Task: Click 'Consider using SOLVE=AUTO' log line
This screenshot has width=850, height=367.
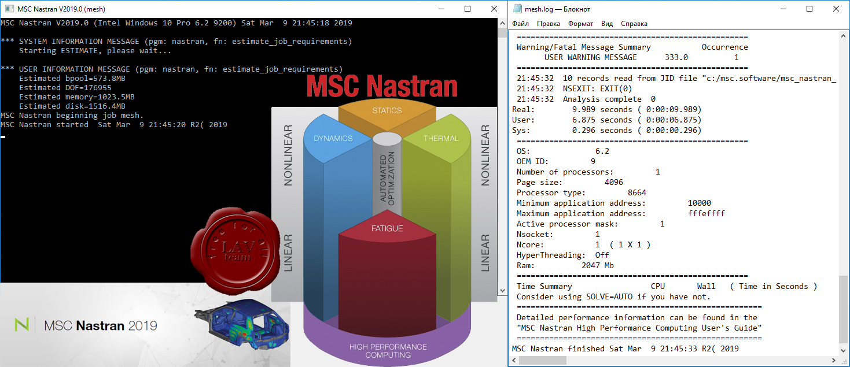Action: click(614, 296)
